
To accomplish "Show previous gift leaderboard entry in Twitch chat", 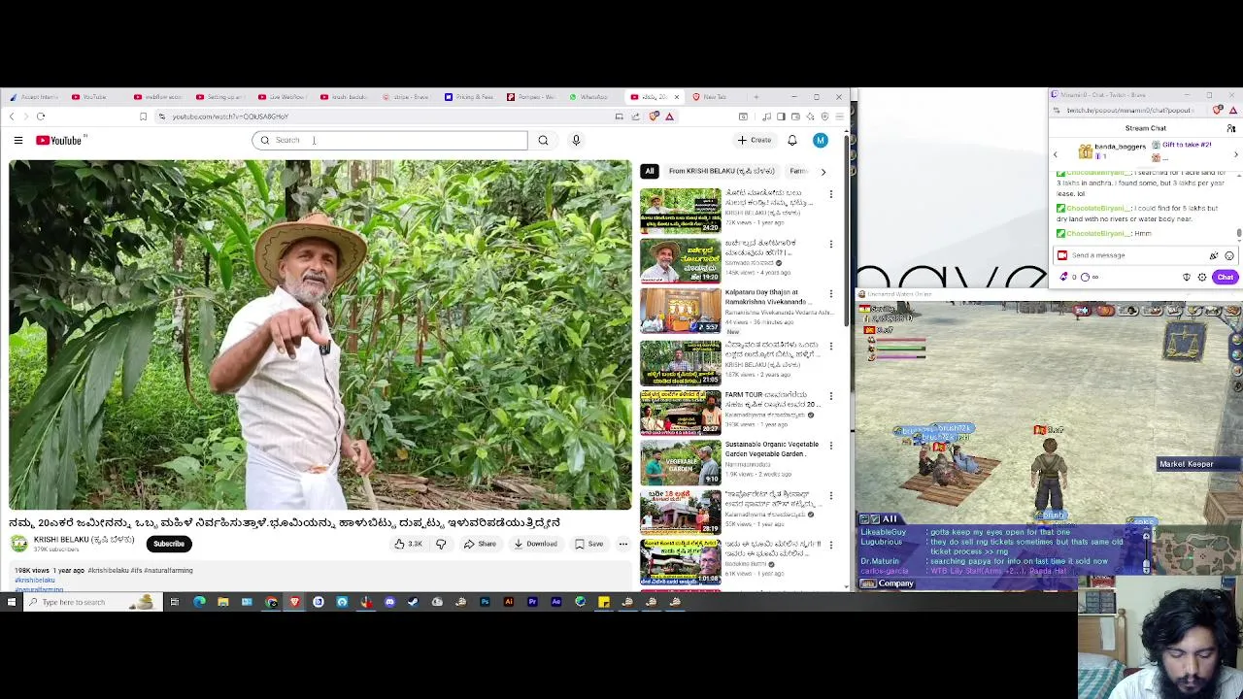I will (x=1056, y=154).
